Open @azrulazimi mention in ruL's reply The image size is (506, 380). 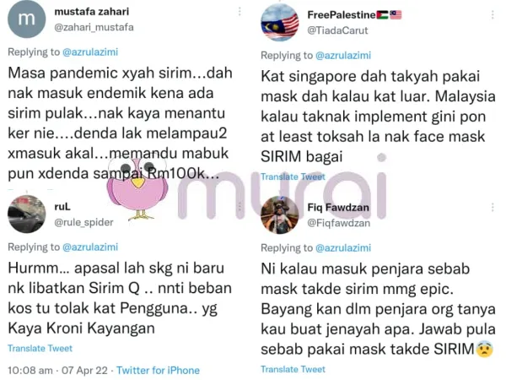[x=90, y=247]
